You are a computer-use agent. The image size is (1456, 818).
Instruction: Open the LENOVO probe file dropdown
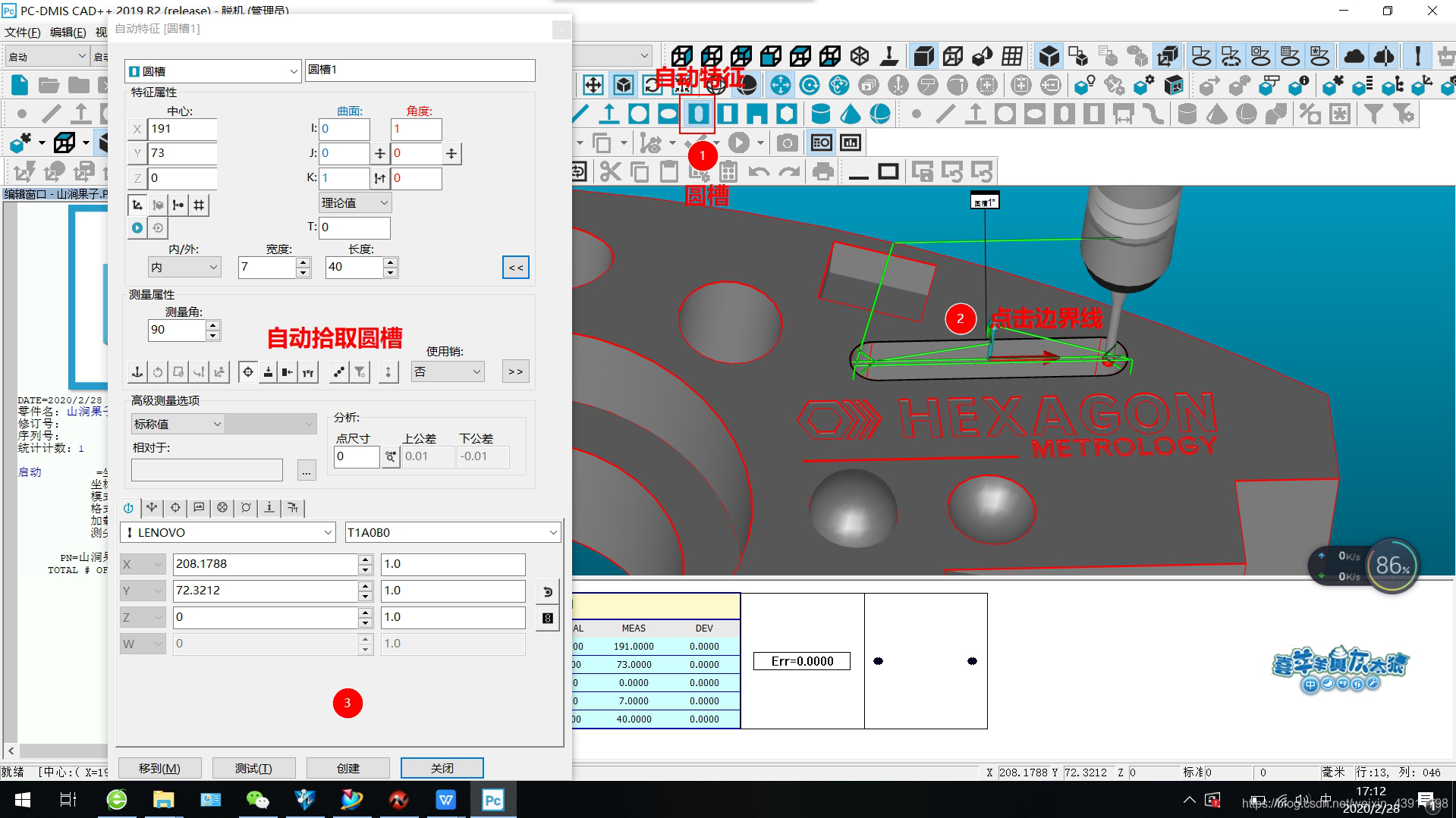click(228, 533)
